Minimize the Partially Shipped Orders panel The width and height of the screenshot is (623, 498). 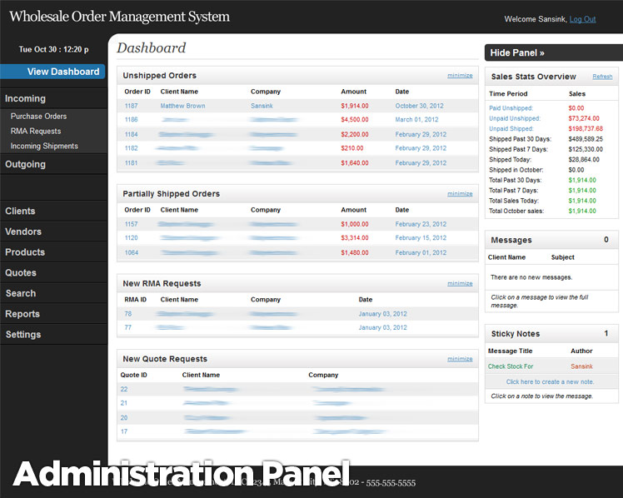(x=459, y=194)
